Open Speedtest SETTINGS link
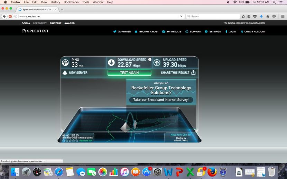 tap(215, 32)
